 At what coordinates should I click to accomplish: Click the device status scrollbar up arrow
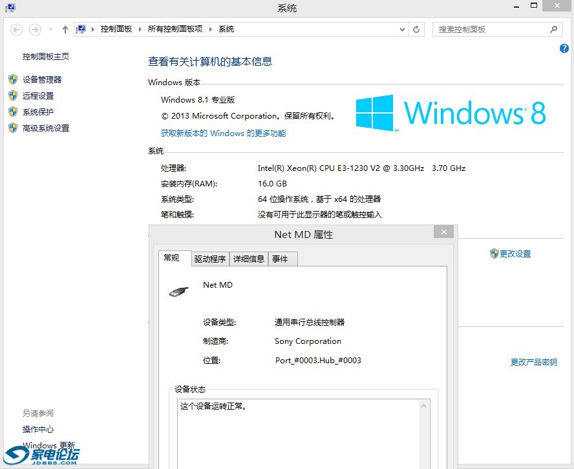[x=424, y=406]
